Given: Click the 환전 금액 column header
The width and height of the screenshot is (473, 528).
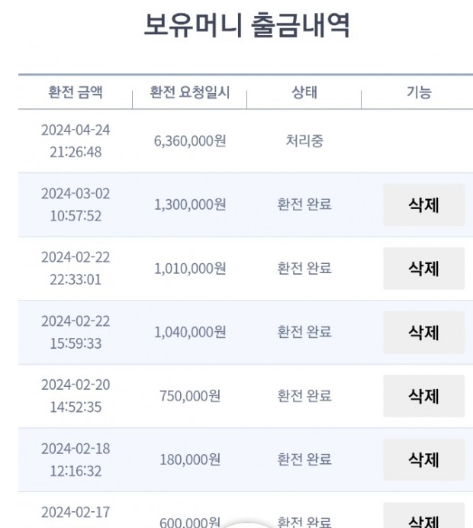Looking at the screenshot, I should (x=75, y=93).
